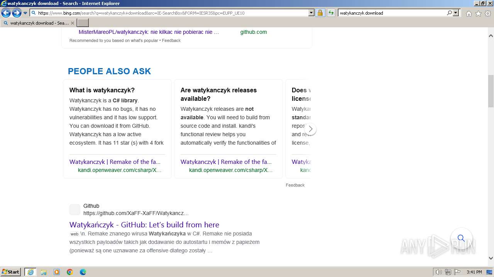Viewport: 494px width, 277px height.
Task: Run search using the magnifier in IE search box
Action: point(449,13)
